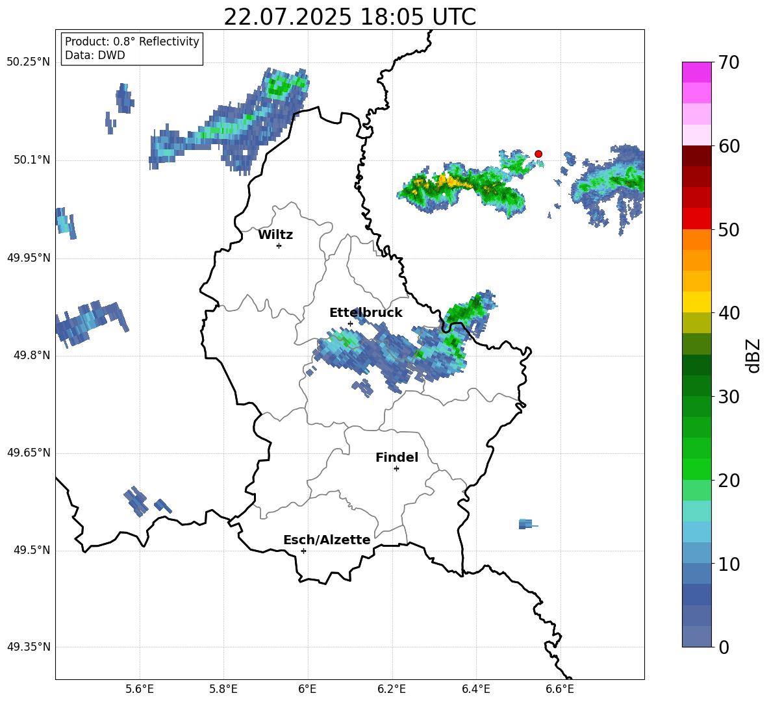Click the dark maroon colorbar swatch below 60
This screenshot has height=702, width=769.
697,156
